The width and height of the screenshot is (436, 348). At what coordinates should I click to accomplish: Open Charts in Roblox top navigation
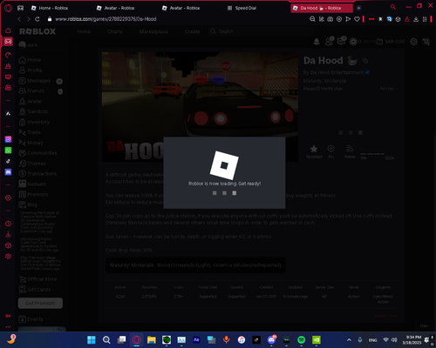(x=115, y=31)
